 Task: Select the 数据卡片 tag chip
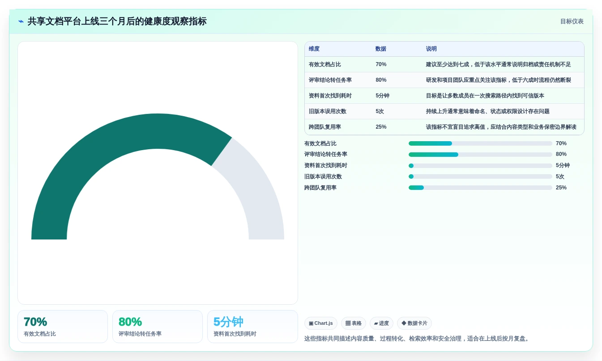point(414,323)
